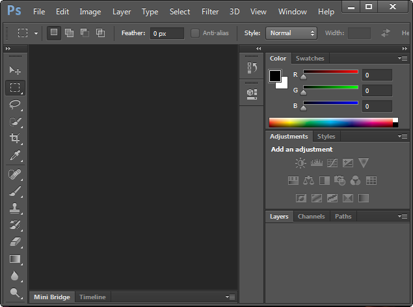This screenshot has height=307, width=413.
Task: Click the foreground color swatch
Action: pyautogui.click(x=274, y=76)
